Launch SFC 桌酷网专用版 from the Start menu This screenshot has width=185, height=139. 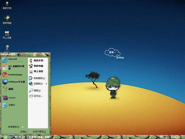[14, 67]
